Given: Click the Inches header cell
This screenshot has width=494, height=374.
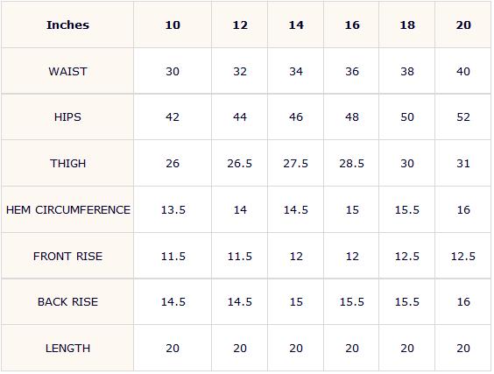Looking at the screenshot, I should 67,25.
